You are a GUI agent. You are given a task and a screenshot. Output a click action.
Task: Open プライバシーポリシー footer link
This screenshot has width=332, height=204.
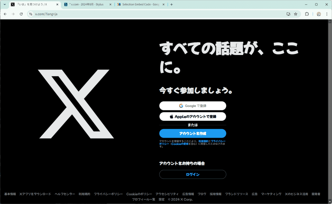(x=108, y=194)
